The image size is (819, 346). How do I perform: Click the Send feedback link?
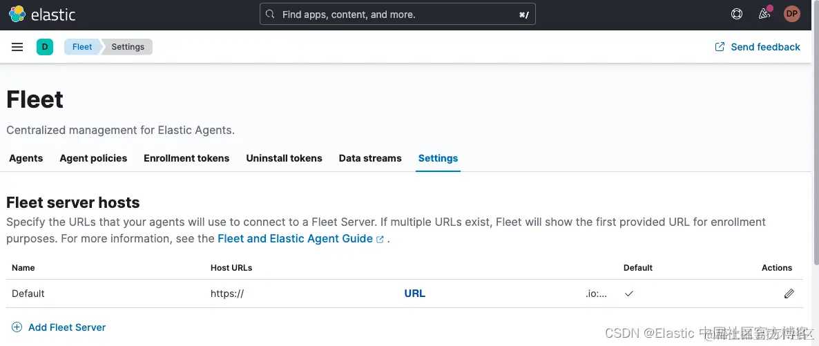[765, 47]
